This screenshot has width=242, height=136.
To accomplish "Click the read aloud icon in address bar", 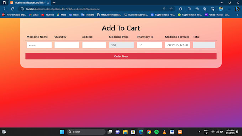I will pos(164,9).
